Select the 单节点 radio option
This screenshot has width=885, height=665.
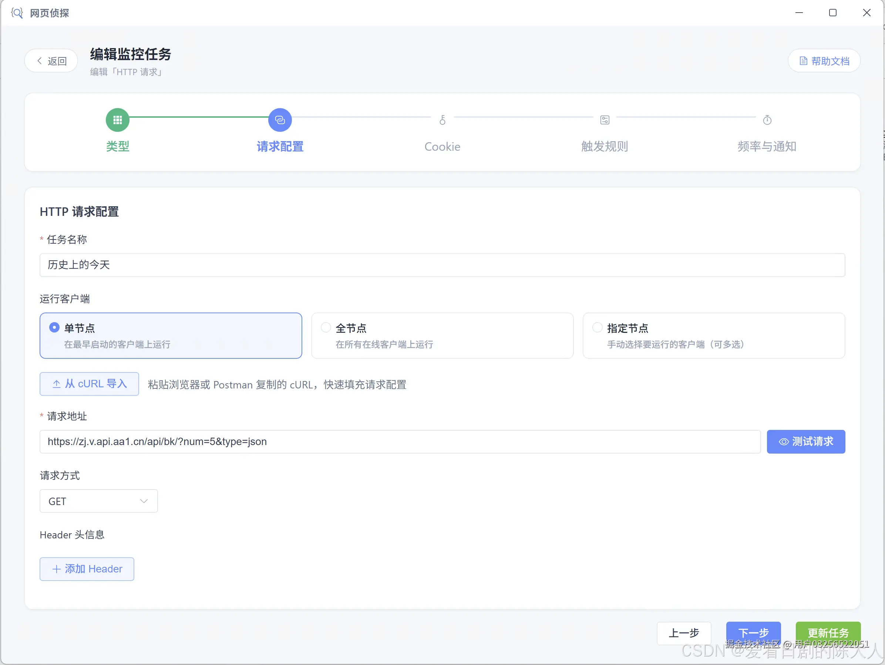pyautogui.click(x=54, y=327)
